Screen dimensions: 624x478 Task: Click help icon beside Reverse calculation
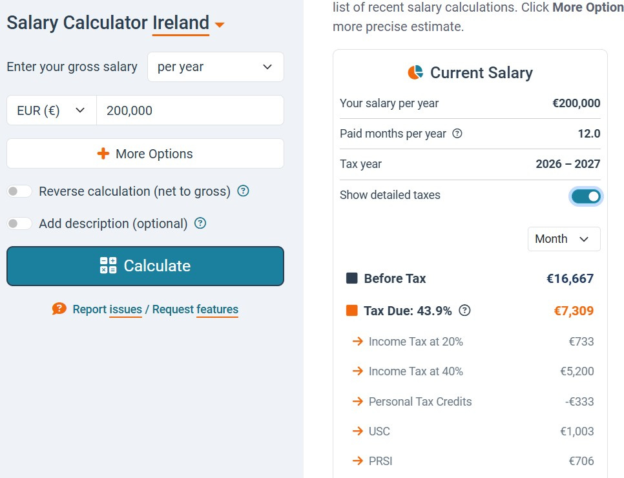(x=244, y=191)
